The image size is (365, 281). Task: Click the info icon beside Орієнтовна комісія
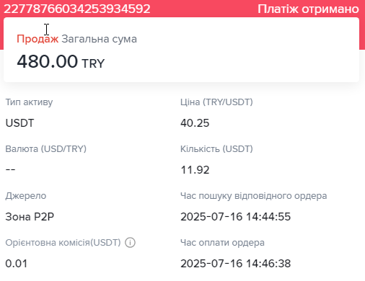[x=130, y=243]
